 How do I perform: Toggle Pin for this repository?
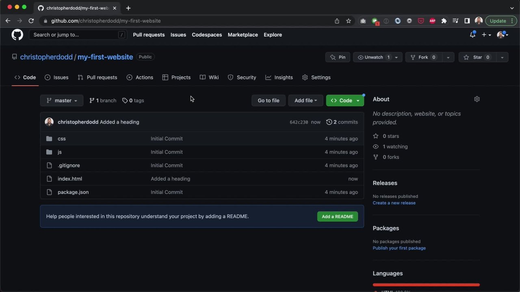click(x=338, y=57)
